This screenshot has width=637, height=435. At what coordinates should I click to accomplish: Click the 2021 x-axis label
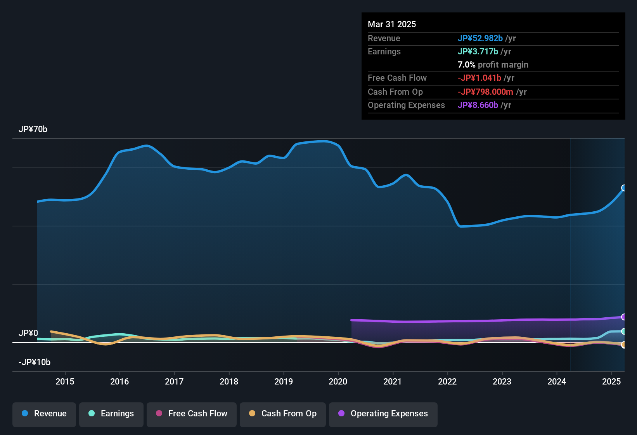click(x=393, y=381)
